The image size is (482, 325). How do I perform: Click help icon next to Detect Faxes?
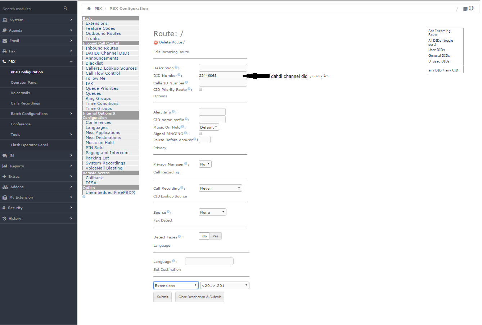(179, 236)
